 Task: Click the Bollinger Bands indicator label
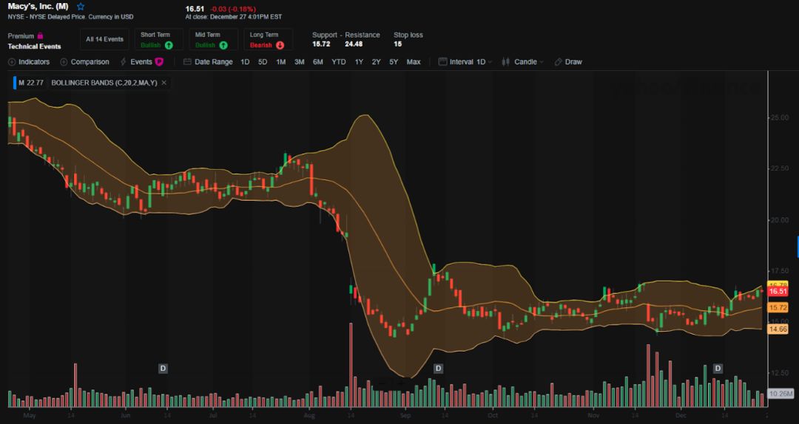pos(104,83)
